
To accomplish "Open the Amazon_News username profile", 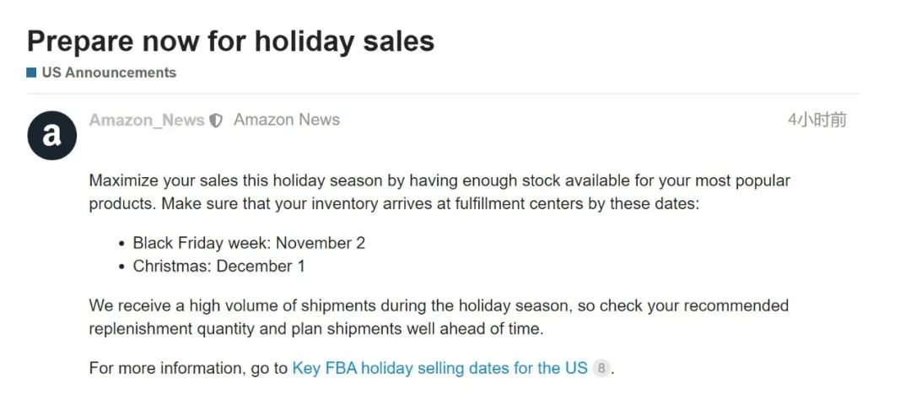I will click(x=147, y=121).
